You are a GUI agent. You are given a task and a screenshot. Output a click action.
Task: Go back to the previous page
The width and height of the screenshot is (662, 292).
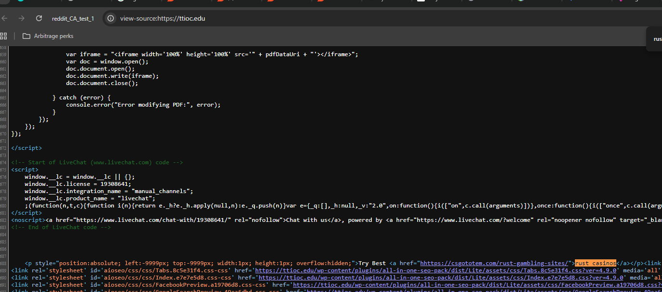coord(5,18)
